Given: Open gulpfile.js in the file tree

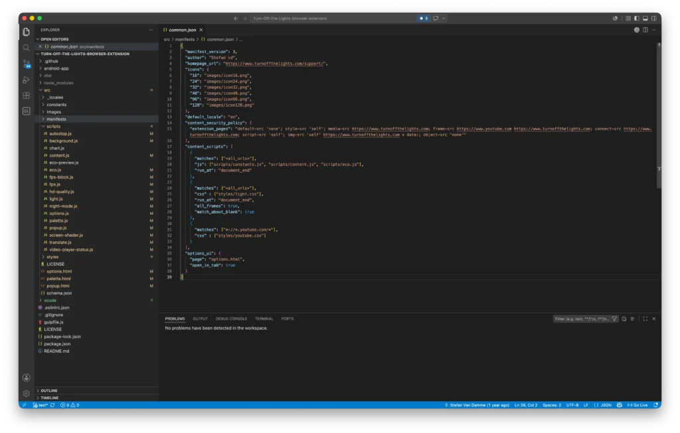Looking at the screenshot, I should [96, 322].
